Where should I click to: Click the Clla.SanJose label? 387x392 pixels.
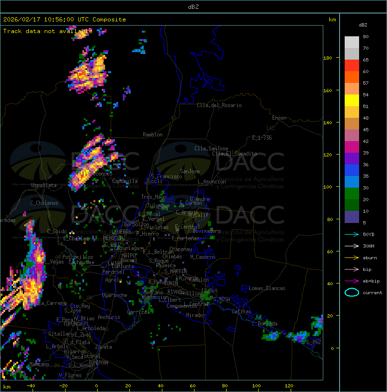point(211,149)
